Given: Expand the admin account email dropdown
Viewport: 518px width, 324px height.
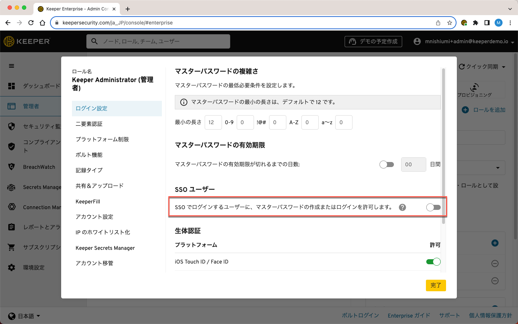Looking at the screenshot, I should coord(512,42).
